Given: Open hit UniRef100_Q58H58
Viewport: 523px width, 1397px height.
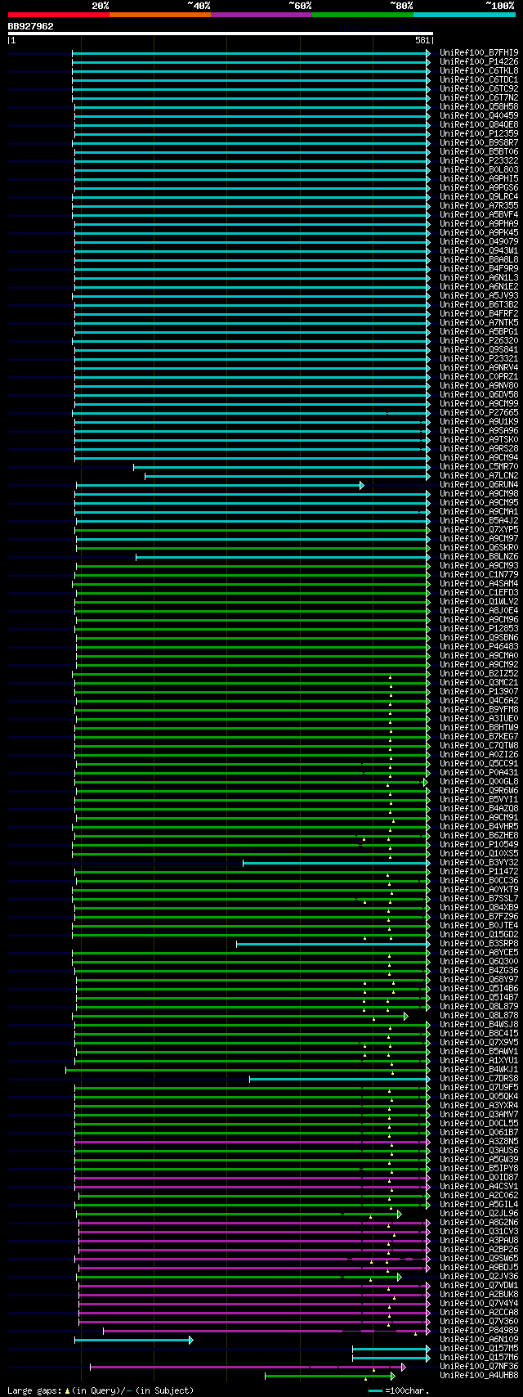Looking at the screenshot, I should click(x=479, y=107).
